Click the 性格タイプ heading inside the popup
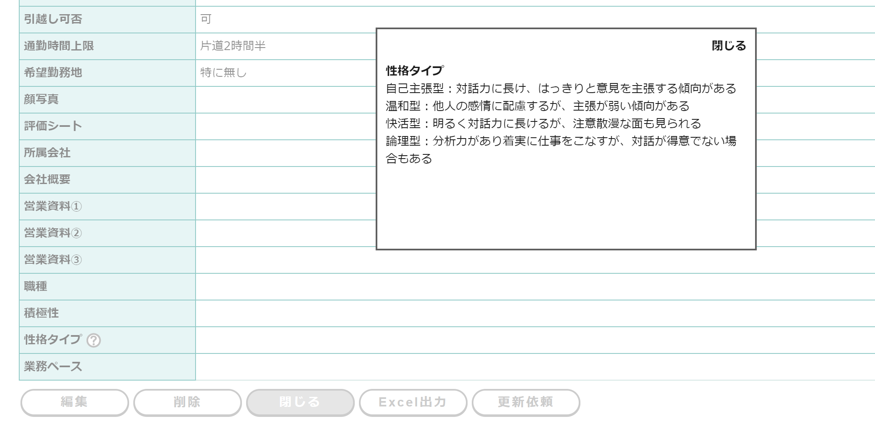This screenshot has width=875, height=439. (415, 71)
